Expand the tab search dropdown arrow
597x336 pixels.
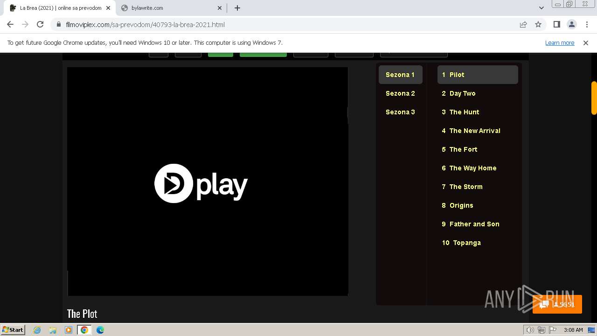(541, 8)
